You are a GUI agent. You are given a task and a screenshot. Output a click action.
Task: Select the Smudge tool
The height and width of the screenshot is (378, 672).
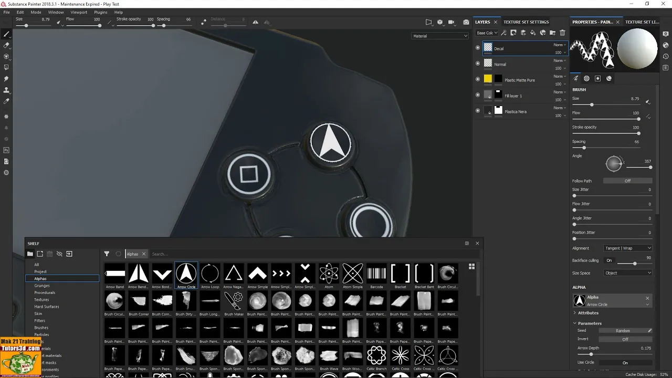[6, 79]
